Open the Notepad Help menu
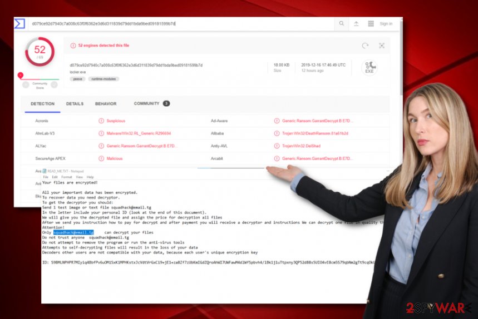 [90, 177]
